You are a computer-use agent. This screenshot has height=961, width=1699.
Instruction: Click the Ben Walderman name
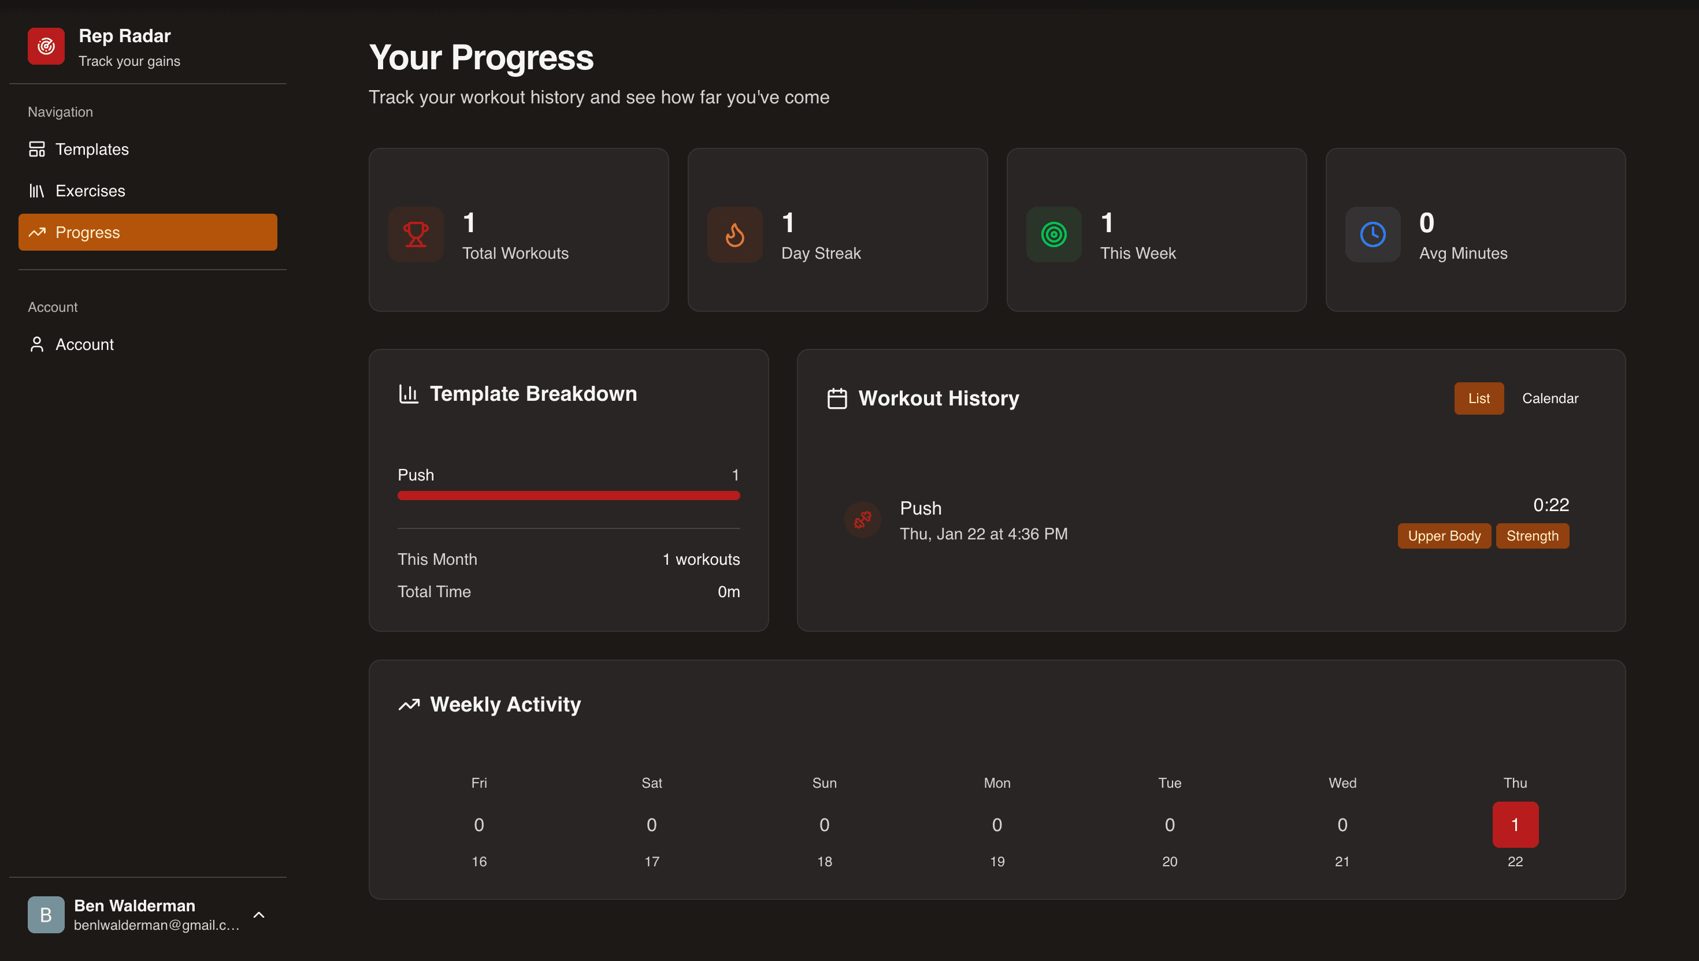tap(135, 906)
